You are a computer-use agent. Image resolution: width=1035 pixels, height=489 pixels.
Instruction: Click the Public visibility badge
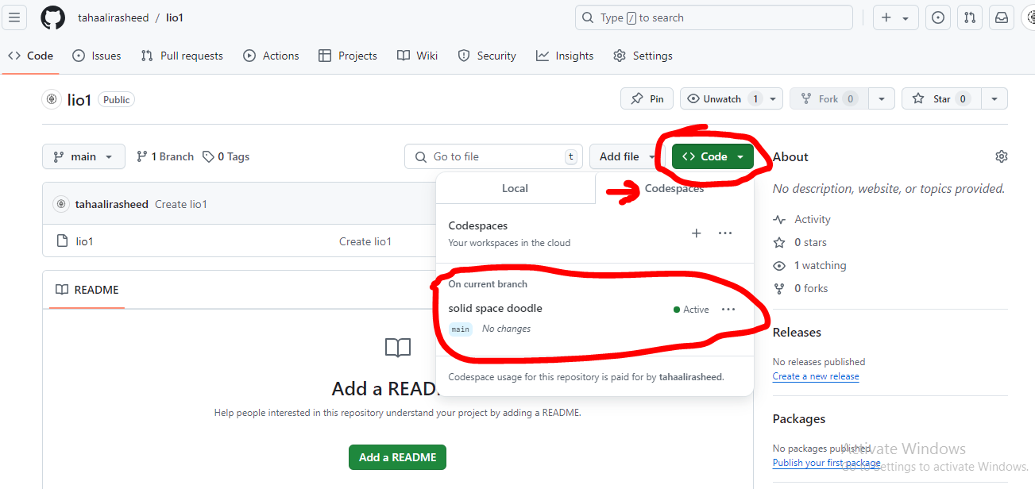coord(117,99)
